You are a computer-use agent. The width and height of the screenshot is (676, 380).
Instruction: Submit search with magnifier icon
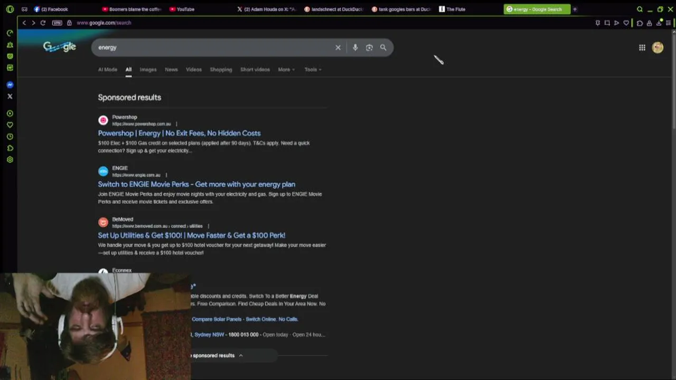(x=383, y=47)
